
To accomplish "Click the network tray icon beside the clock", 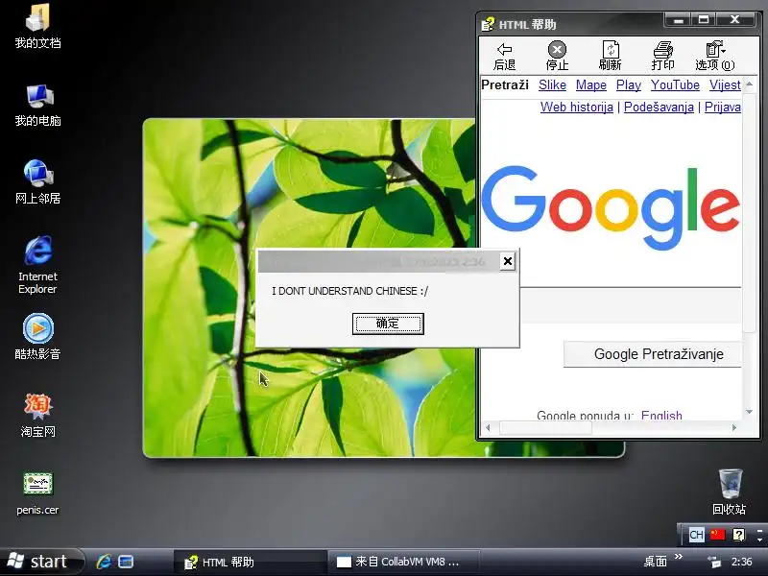I will [x=714, y=563].
